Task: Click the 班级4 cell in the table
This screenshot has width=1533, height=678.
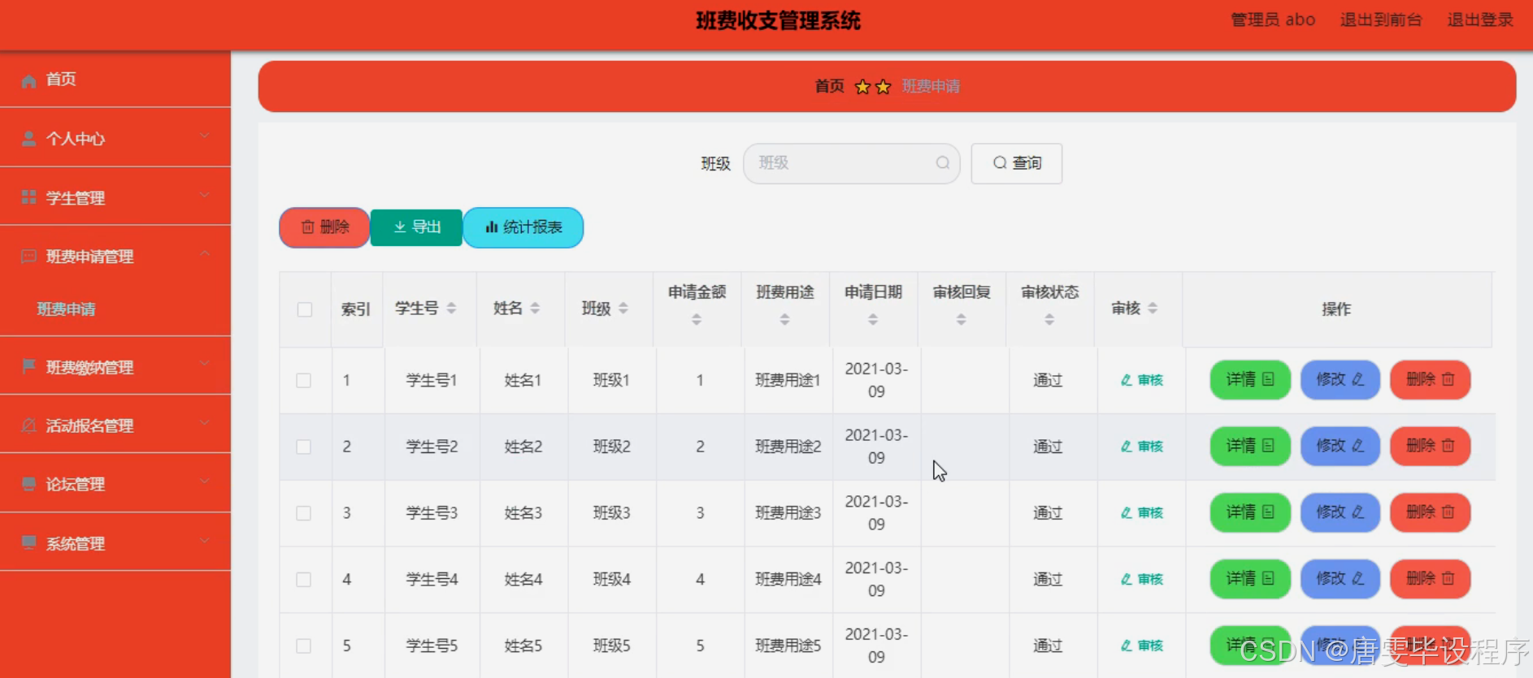Action: (611, 580)
